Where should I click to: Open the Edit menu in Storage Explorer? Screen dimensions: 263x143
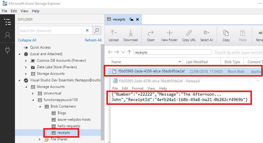point(14,11)
